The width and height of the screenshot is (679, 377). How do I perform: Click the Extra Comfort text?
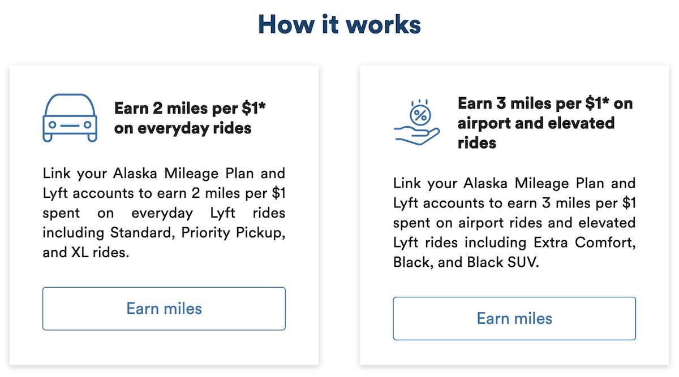(x=583, y=242)
